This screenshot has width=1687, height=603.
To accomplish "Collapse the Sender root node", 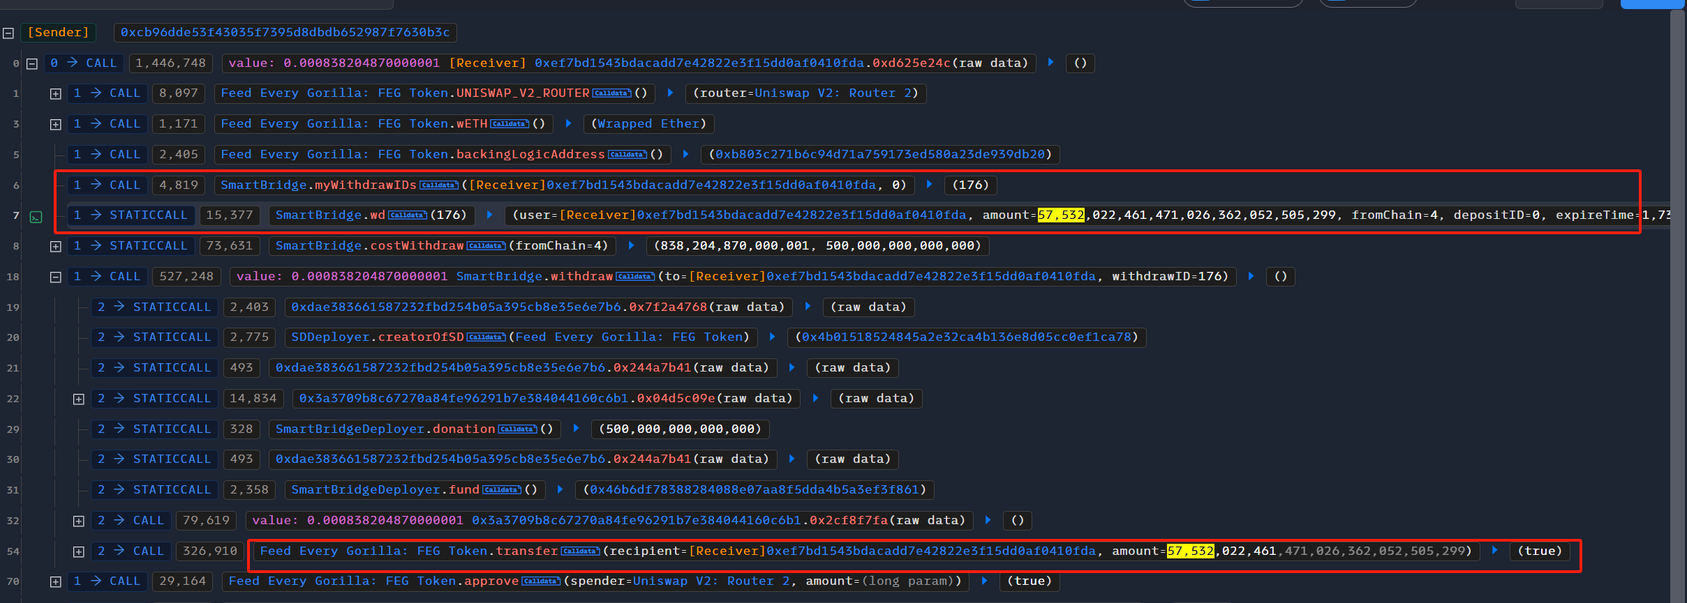I will pyautogui.click(x=8, y=33).
